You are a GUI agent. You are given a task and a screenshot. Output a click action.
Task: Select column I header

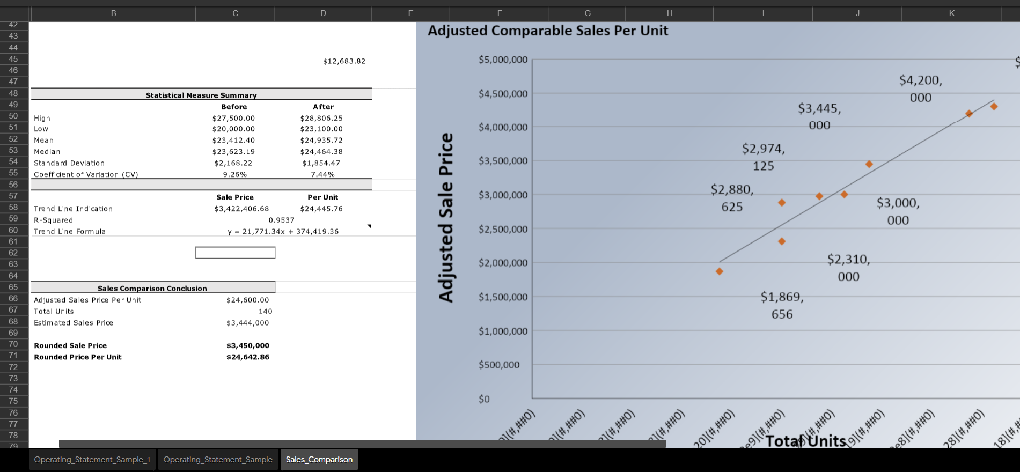[763, 13]
